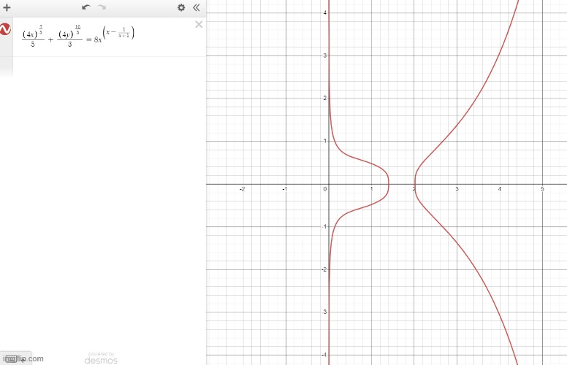Click the x-axis label 5 on graph
Screen dimensions: 567x365
point(542,190)
